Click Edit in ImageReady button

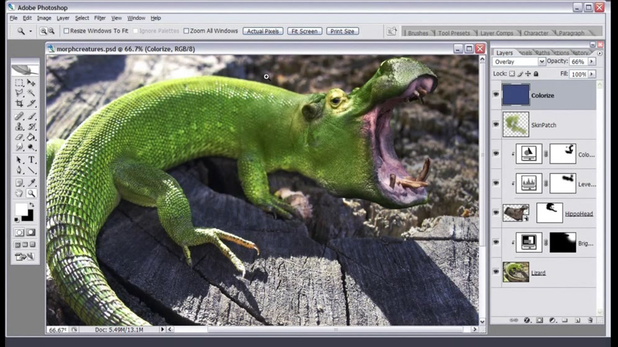point(25,257)
